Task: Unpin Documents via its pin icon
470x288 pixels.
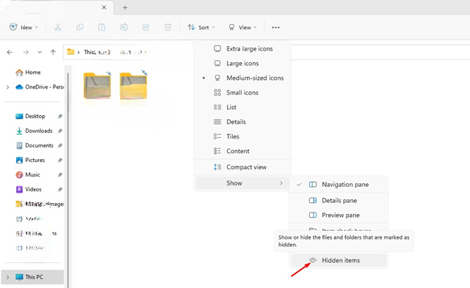Action: [60, 145]
